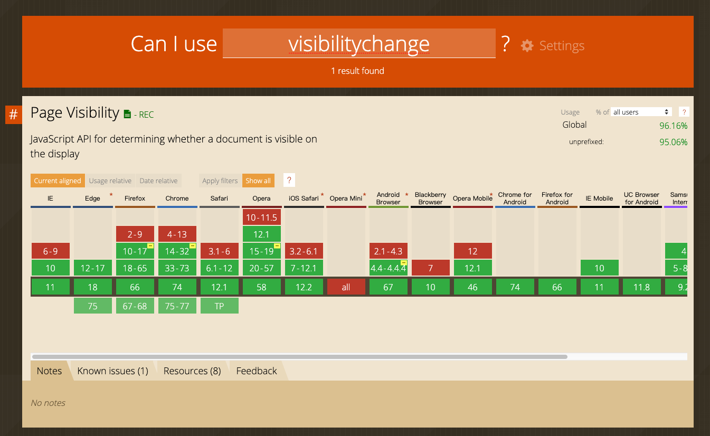Click the note flag on Opera 15-19

[x=277, y=246]
